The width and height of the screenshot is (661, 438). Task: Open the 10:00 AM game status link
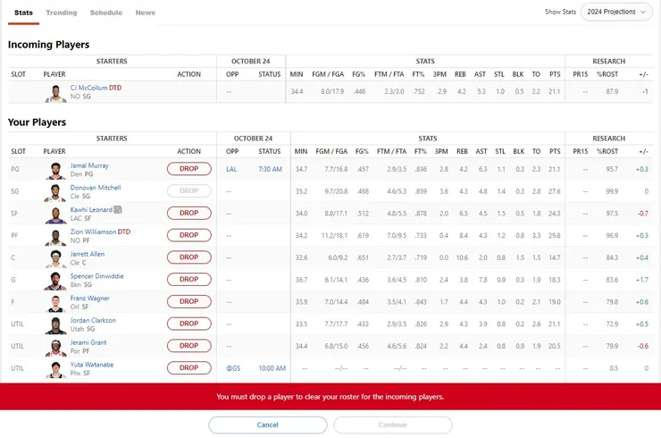point(272,368)
